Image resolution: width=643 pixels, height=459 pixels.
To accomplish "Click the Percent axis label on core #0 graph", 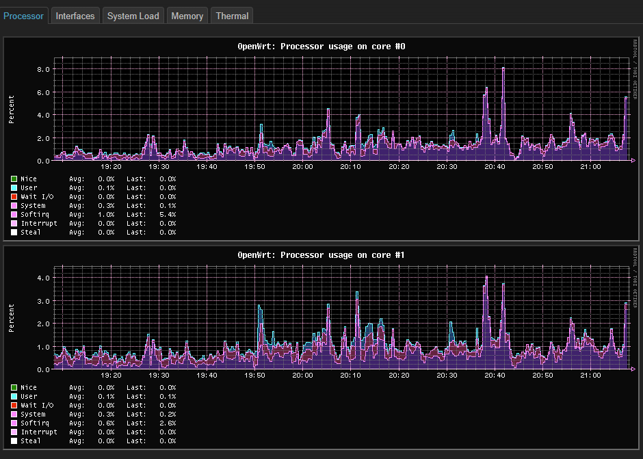I will point(12,109).
